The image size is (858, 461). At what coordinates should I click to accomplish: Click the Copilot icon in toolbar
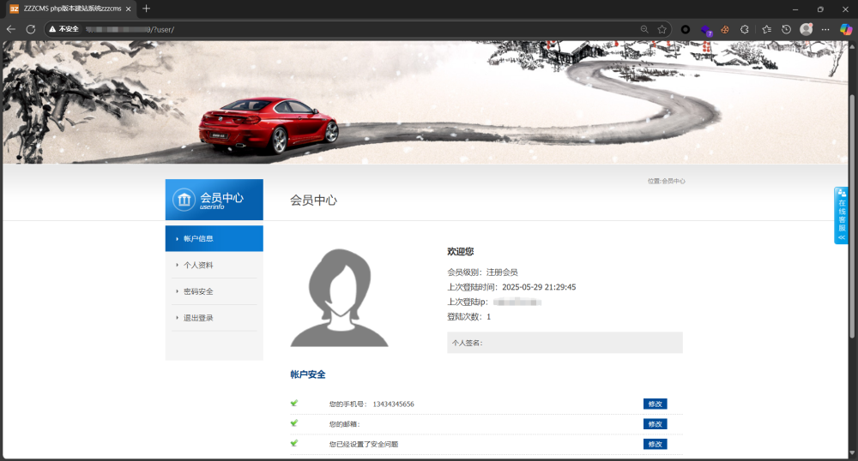click(846, 28)
